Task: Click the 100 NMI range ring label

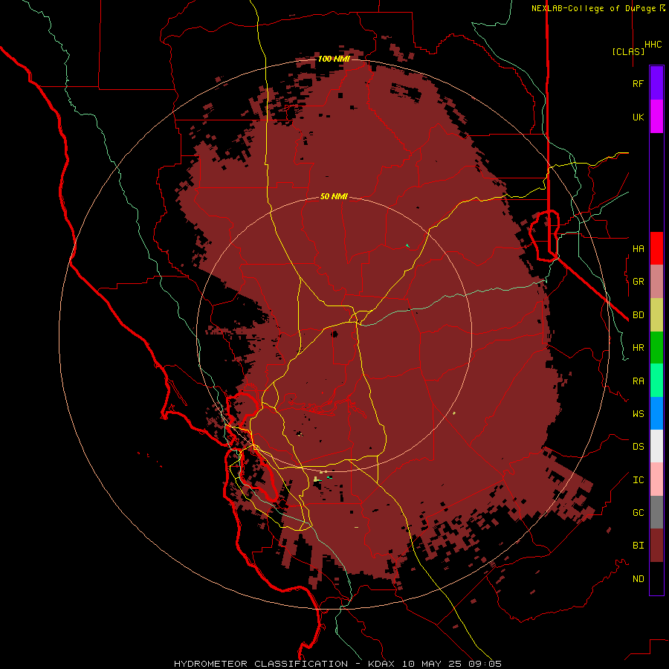Action: point(334,59)
